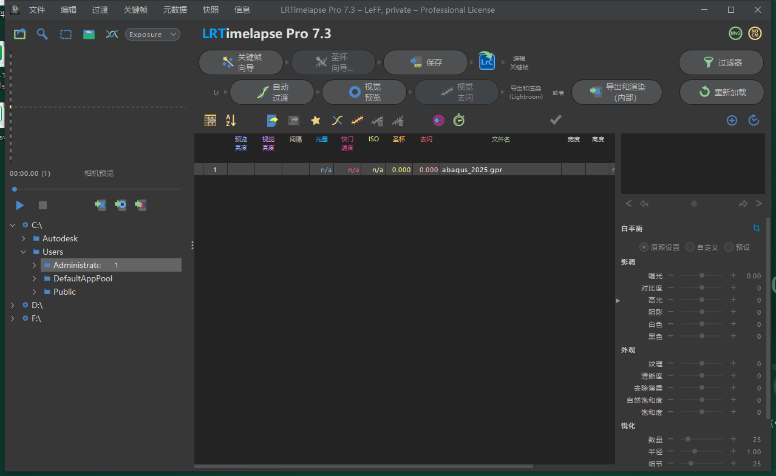776x476 pixels.
Task: Click the 保存 button
Action: click(x=426, y=62)
